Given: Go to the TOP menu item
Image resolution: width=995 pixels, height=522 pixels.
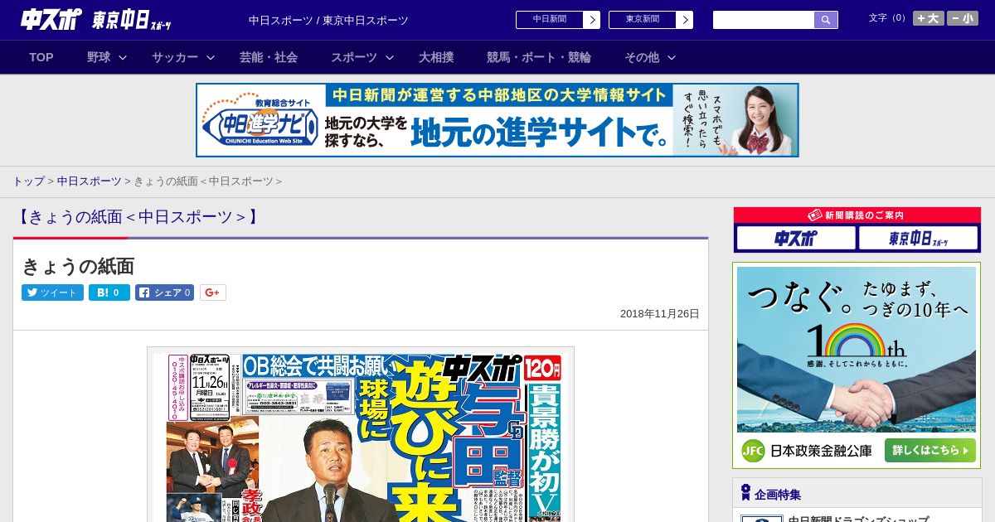Looking at the screenshot, I should coord(41,57).
